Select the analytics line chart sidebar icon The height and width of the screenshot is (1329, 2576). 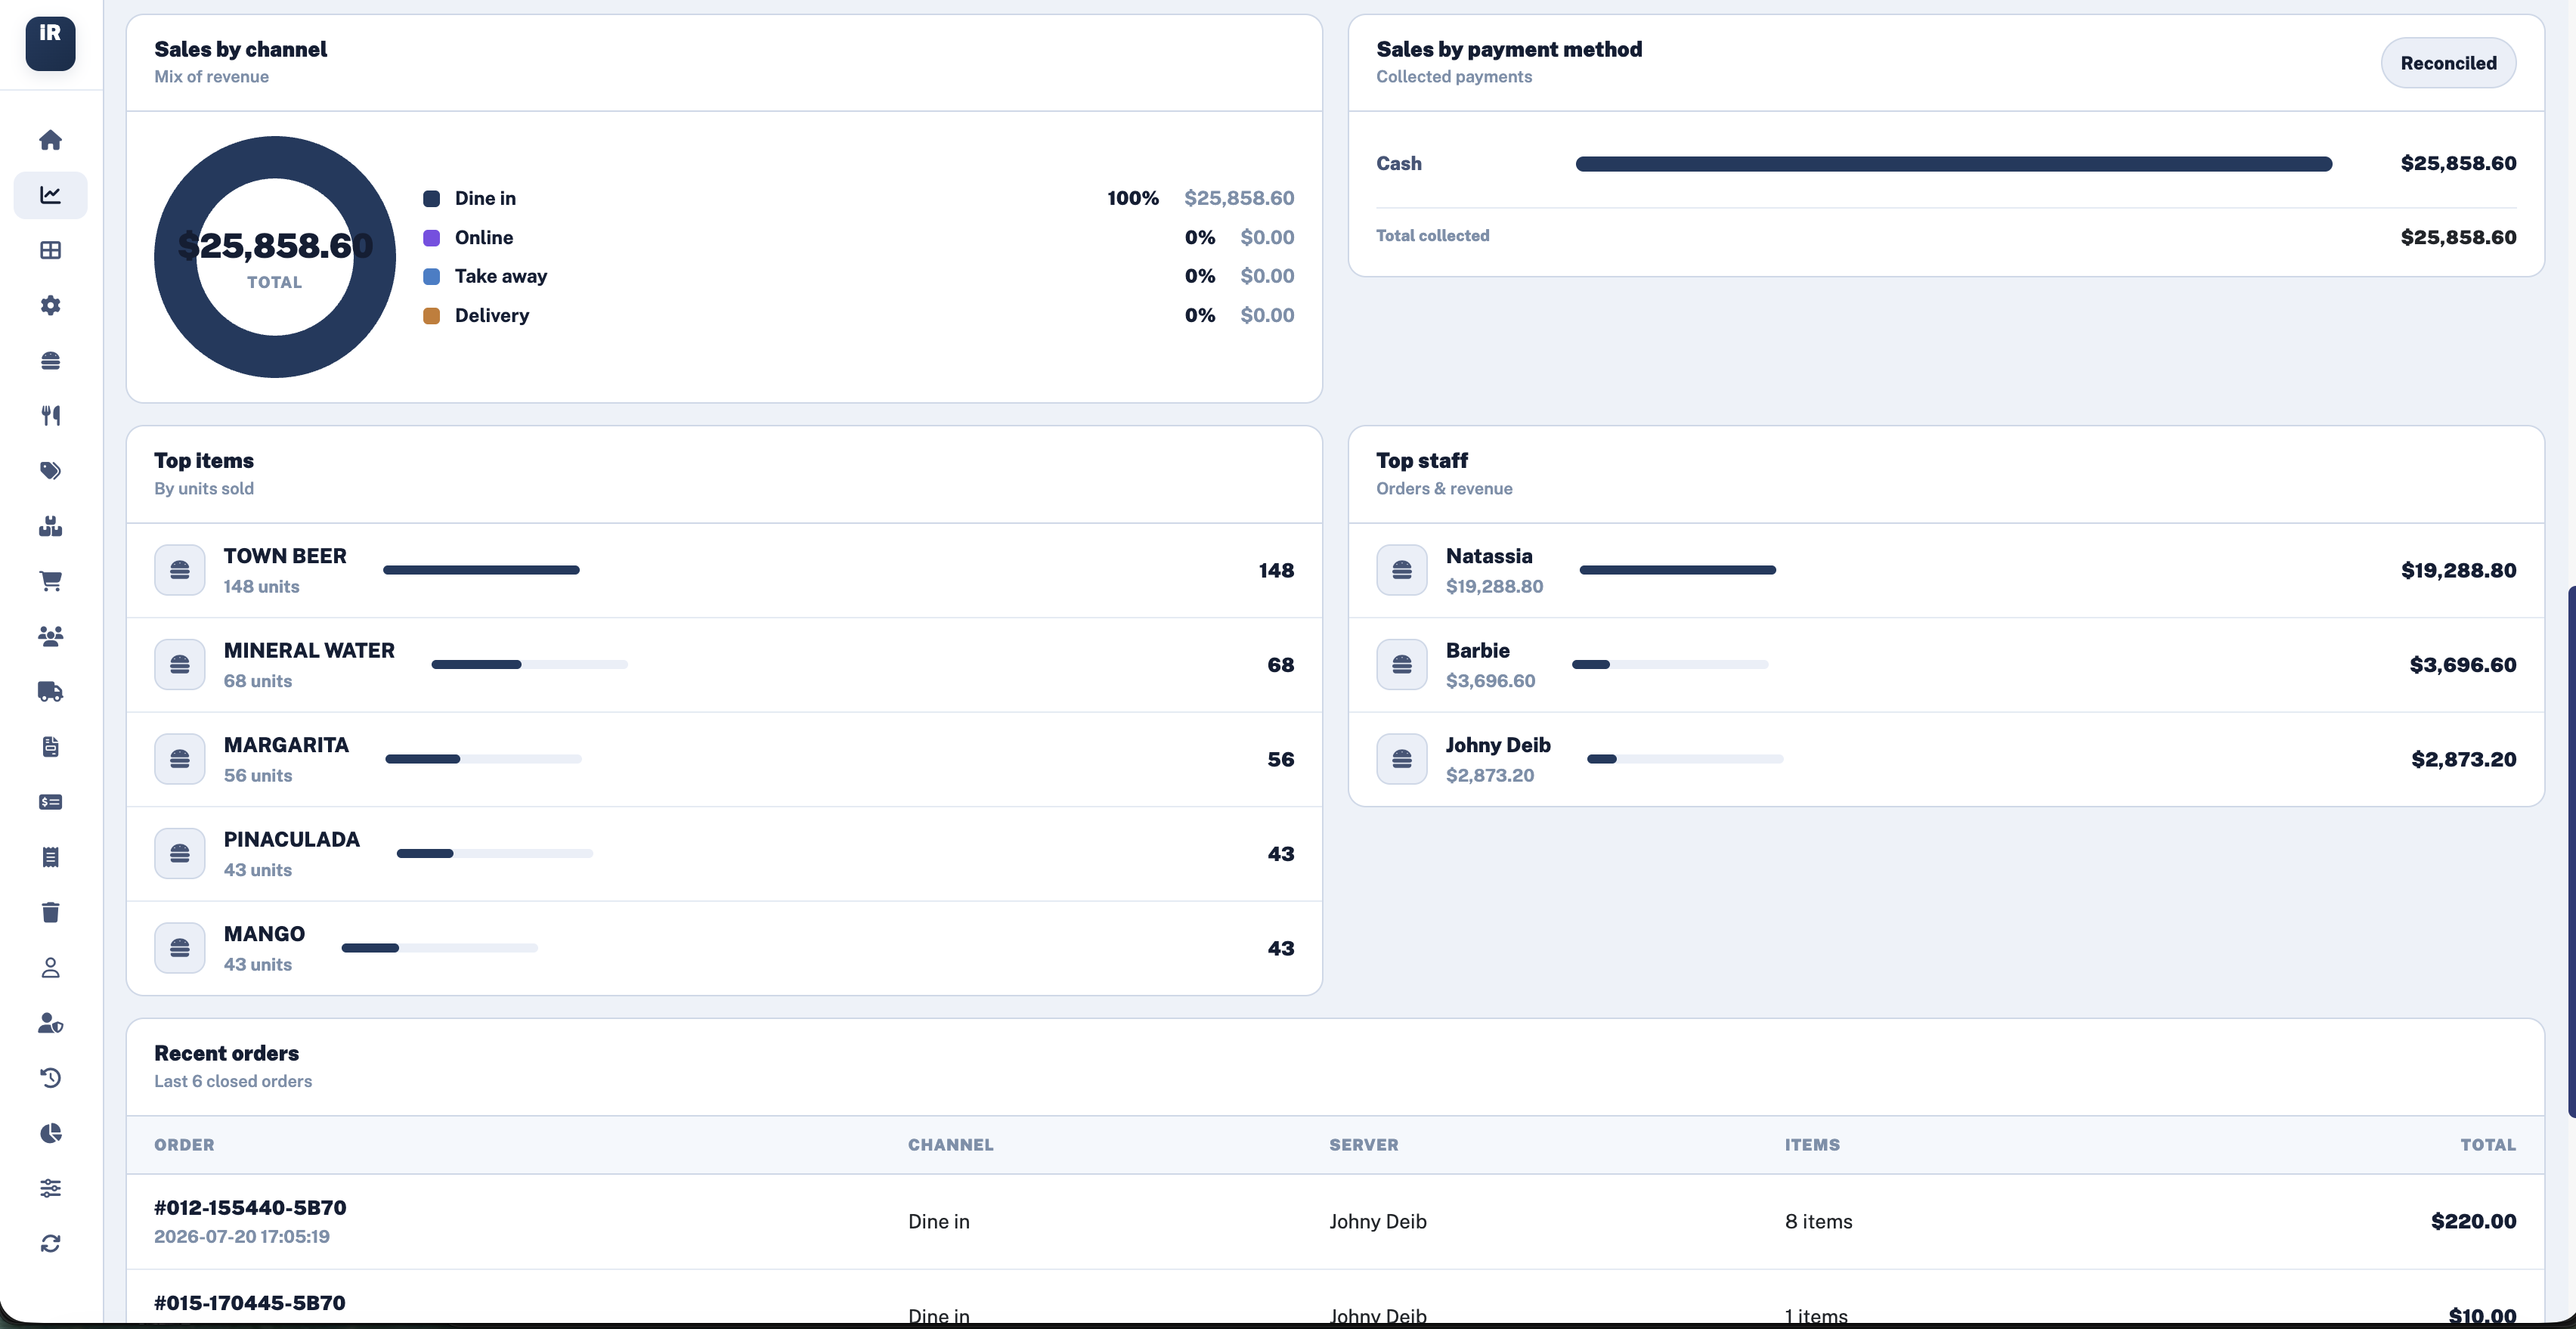(x=50, y=195)
